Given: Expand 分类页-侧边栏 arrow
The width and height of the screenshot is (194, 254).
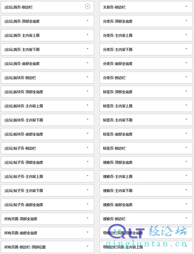Looking at the screenshot, I should [x=186, y=77].
